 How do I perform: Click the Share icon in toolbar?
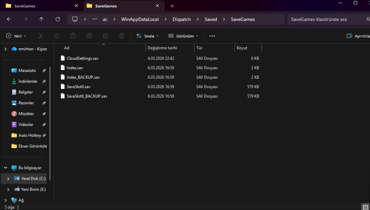106,36
